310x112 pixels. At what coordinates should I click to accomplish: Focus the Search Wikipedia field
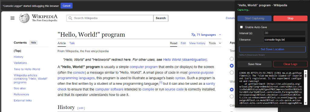[110, 18]
